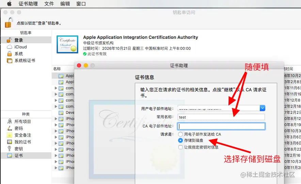Minimize the 证书助理 dialog window
The image size is (301, 184).
86,65
